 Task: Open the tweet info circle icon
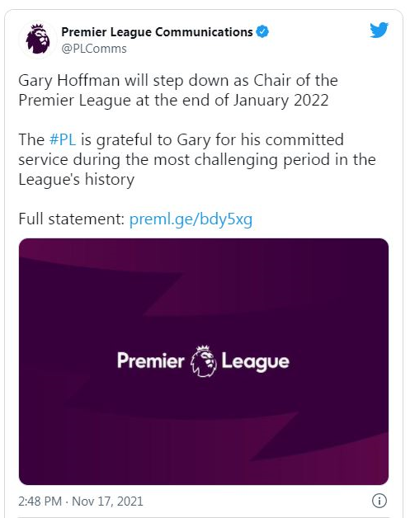(x=379, y=501)
